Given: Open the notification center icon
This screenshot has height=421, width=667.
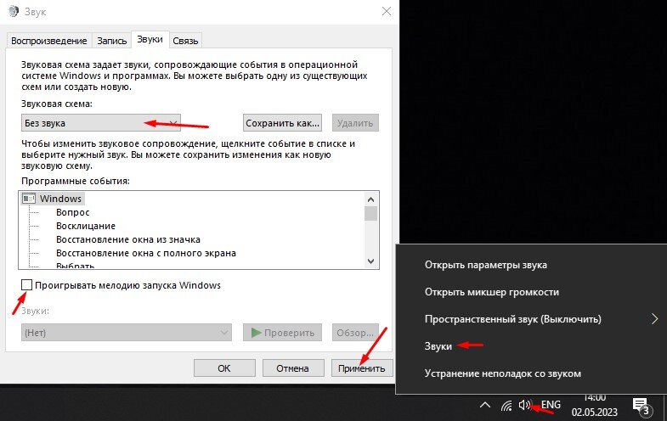Looking at the screenshot, I should point(641,406).
